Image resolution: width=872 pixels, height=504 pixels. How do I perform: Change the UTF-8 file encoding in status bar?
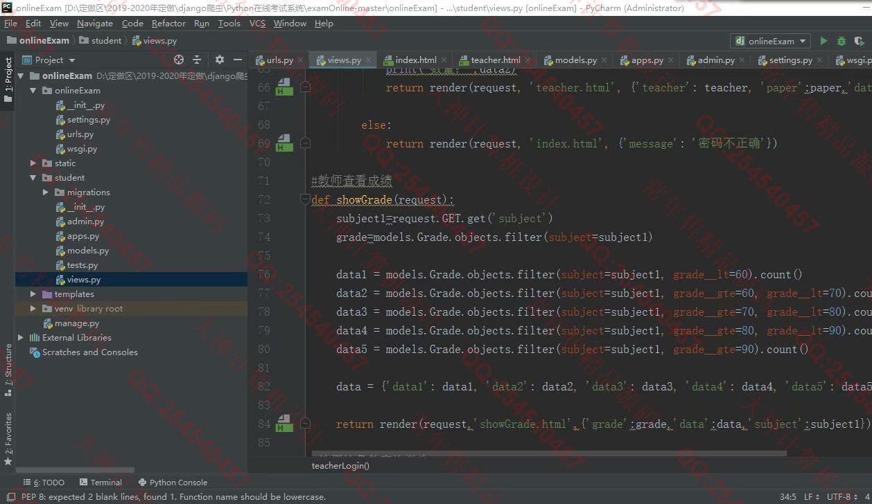point(842,497)
